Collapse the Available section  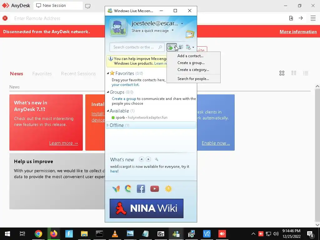tap(108, 111)
